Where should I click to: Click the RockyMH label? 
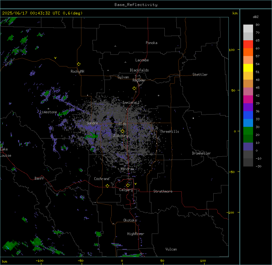click(x=77, y=71)
